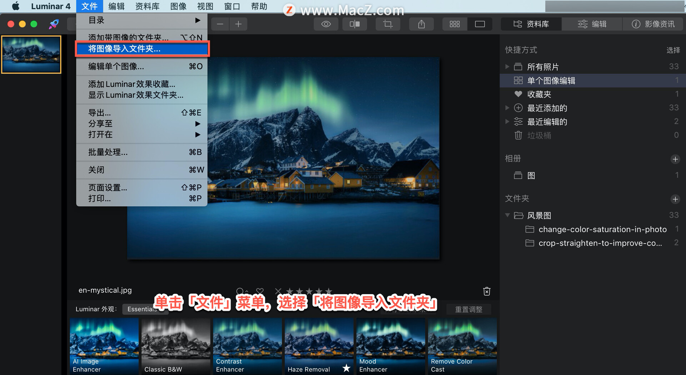
Task: Switch to the 编辑 tab
Action: click(x=591, y=24)
